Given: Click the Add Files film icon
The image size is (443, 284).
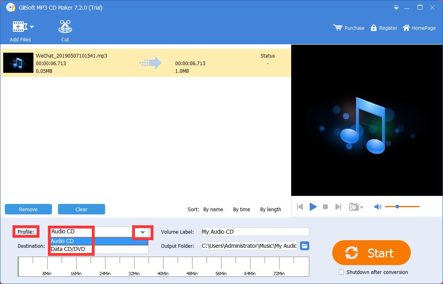Looking at the screenshot, I should (19, 27).
